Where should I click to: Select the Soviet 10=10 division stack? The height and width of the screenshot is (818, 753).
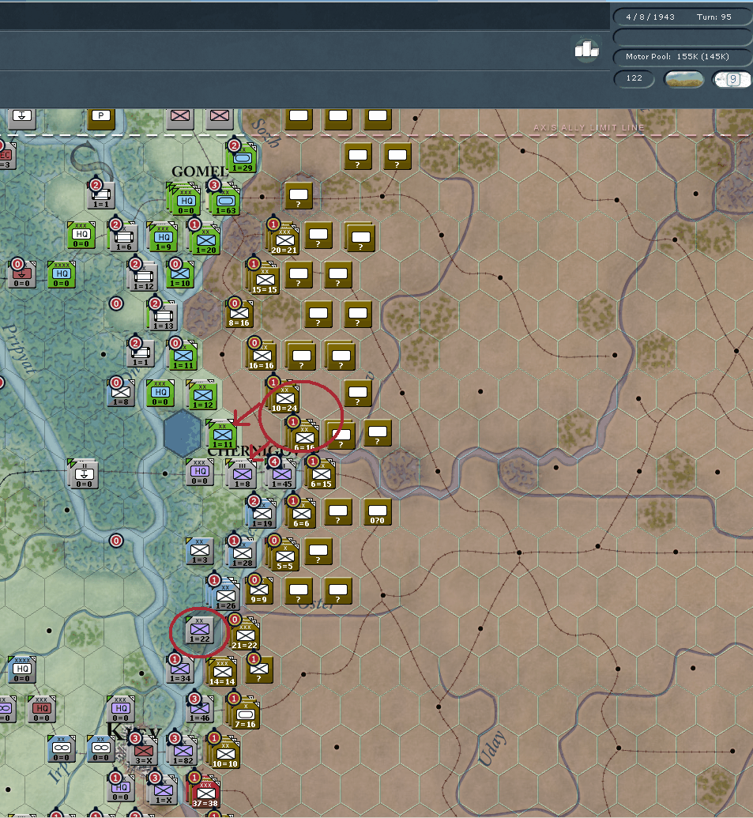click(224, 755)
